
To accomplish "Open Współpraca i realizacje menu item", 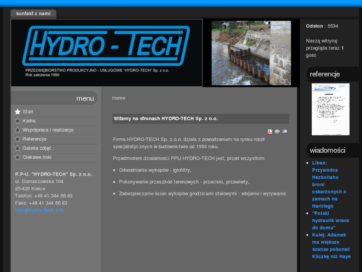I will [48, 130].
